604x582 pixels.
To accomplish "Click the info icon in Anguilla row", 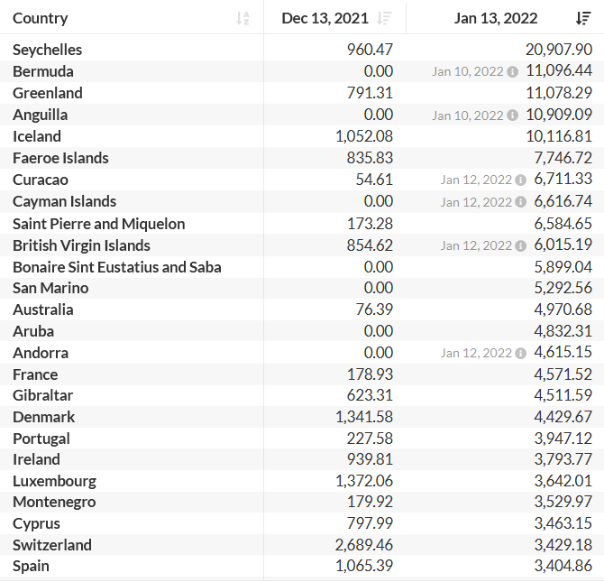I will (512, 115).
